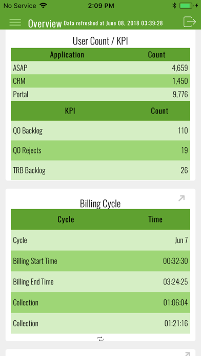Viewport: 201px width, 356px height.
Task: Open the QO Rejects KPI row
Action: 100,150
